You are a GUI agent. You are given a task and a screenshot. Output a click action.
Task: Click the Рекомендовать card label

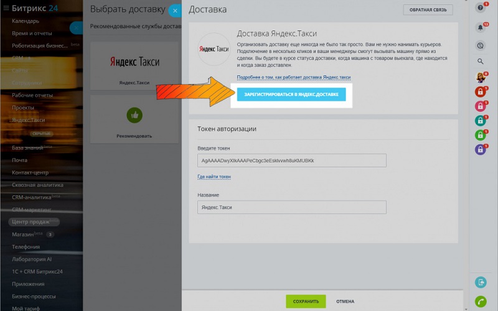[134, 136]
